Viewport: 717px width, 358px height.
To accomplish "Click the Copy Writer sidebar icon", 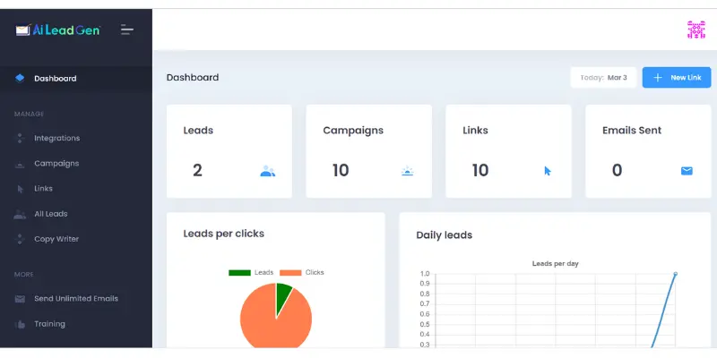I will tap(20, 239).
